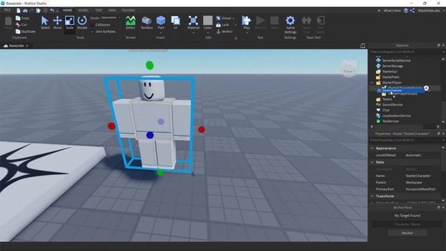
Task: Open the Color dropdown arrow
Action: (x=208, y=33)
